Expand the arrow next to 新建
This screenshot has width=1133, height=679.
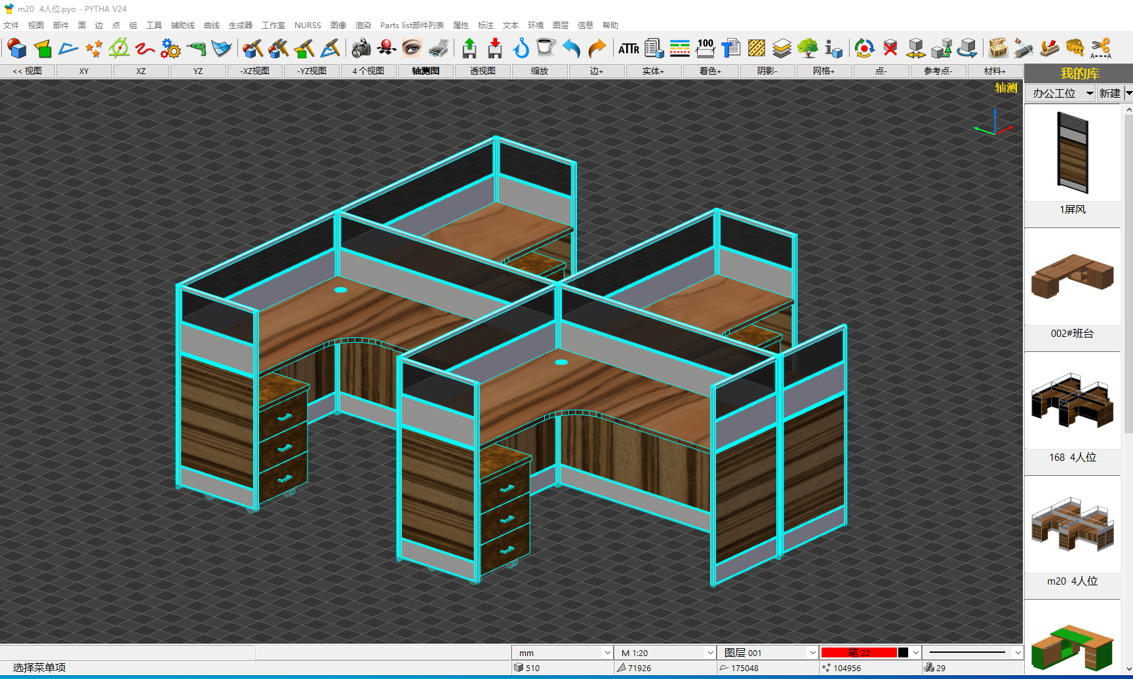(x=1128, y=93)
